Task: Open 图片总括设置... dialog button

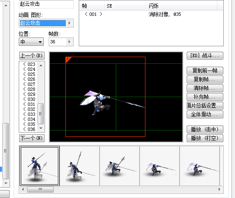Action: click(x=205, y=106)
